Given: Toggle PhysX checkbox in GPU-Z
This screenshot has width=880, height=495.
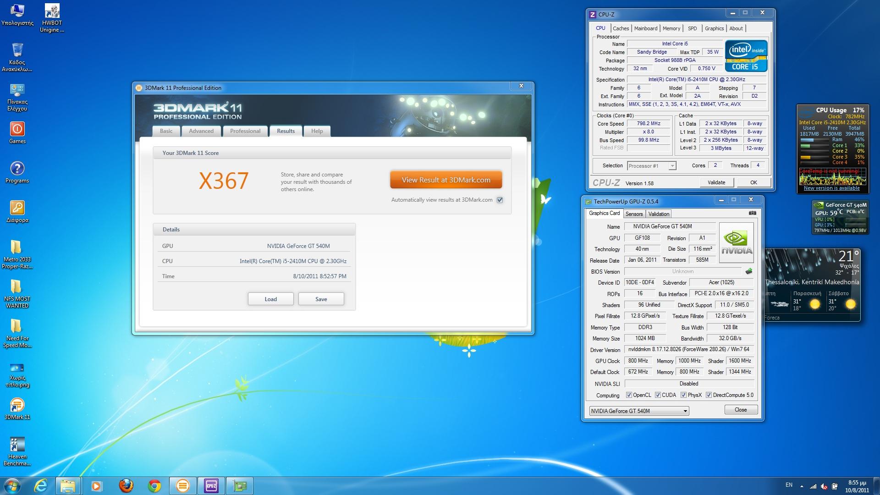Looking at the screenshot, I should tap(683, 395).
